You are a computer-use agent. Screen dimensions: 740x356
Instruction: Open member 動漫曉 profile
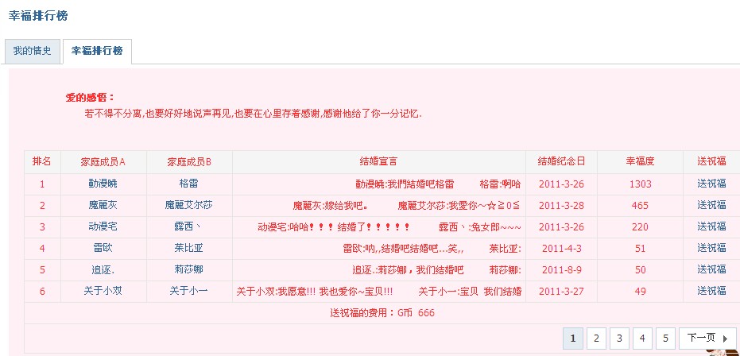pyautogui.click(x=103, y=184)
